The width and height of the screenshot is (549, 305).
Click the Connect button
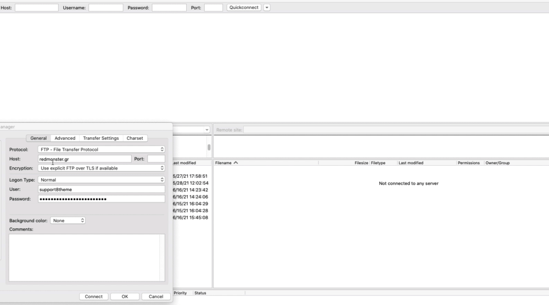93,297
